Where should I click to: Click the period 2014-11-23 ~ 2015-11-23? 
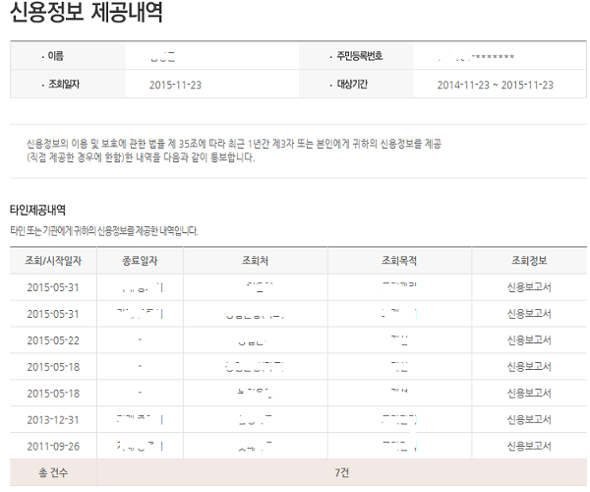click(x=496, y=85)
